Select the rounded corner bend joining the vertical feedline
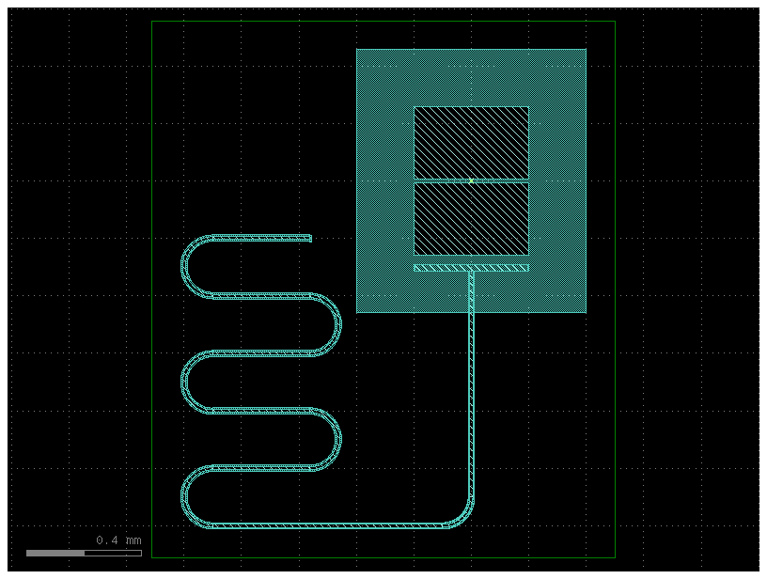 click(463, 517)
